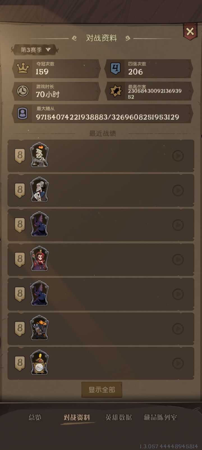Switch to the 总览 tab
Image resolution: width=202 pixels, height=450 pixels.
pos(35,417)
